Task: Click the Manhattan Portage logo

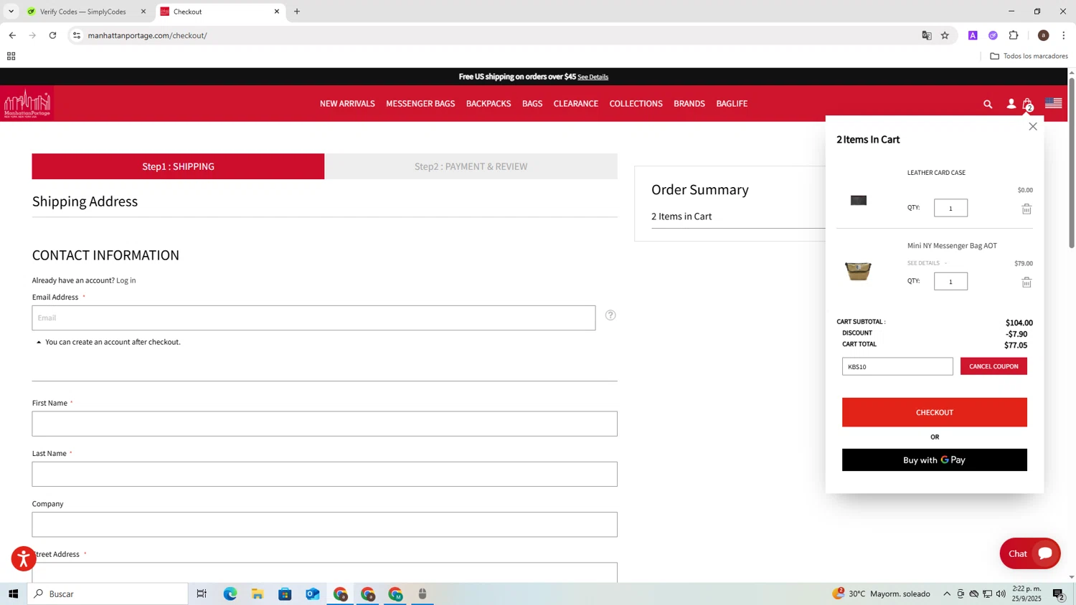Action: (x=27, y=103)
